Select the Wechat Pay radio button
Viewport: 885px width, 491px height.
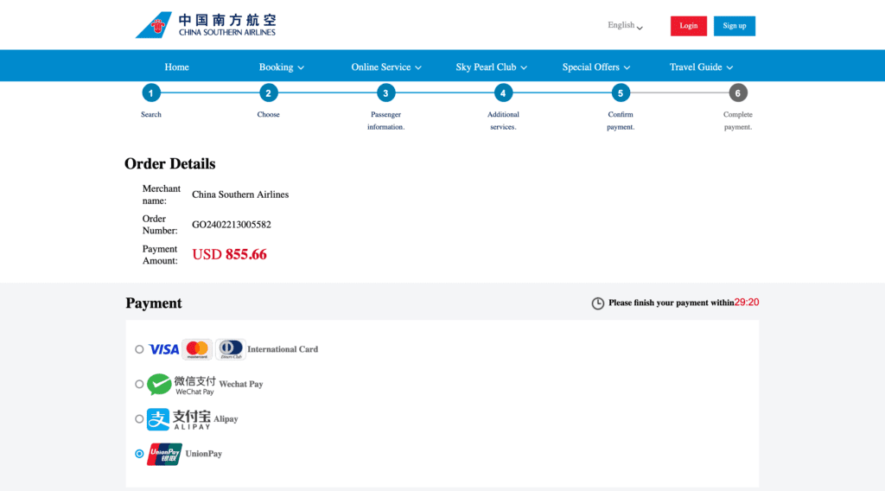pos(139,385)
